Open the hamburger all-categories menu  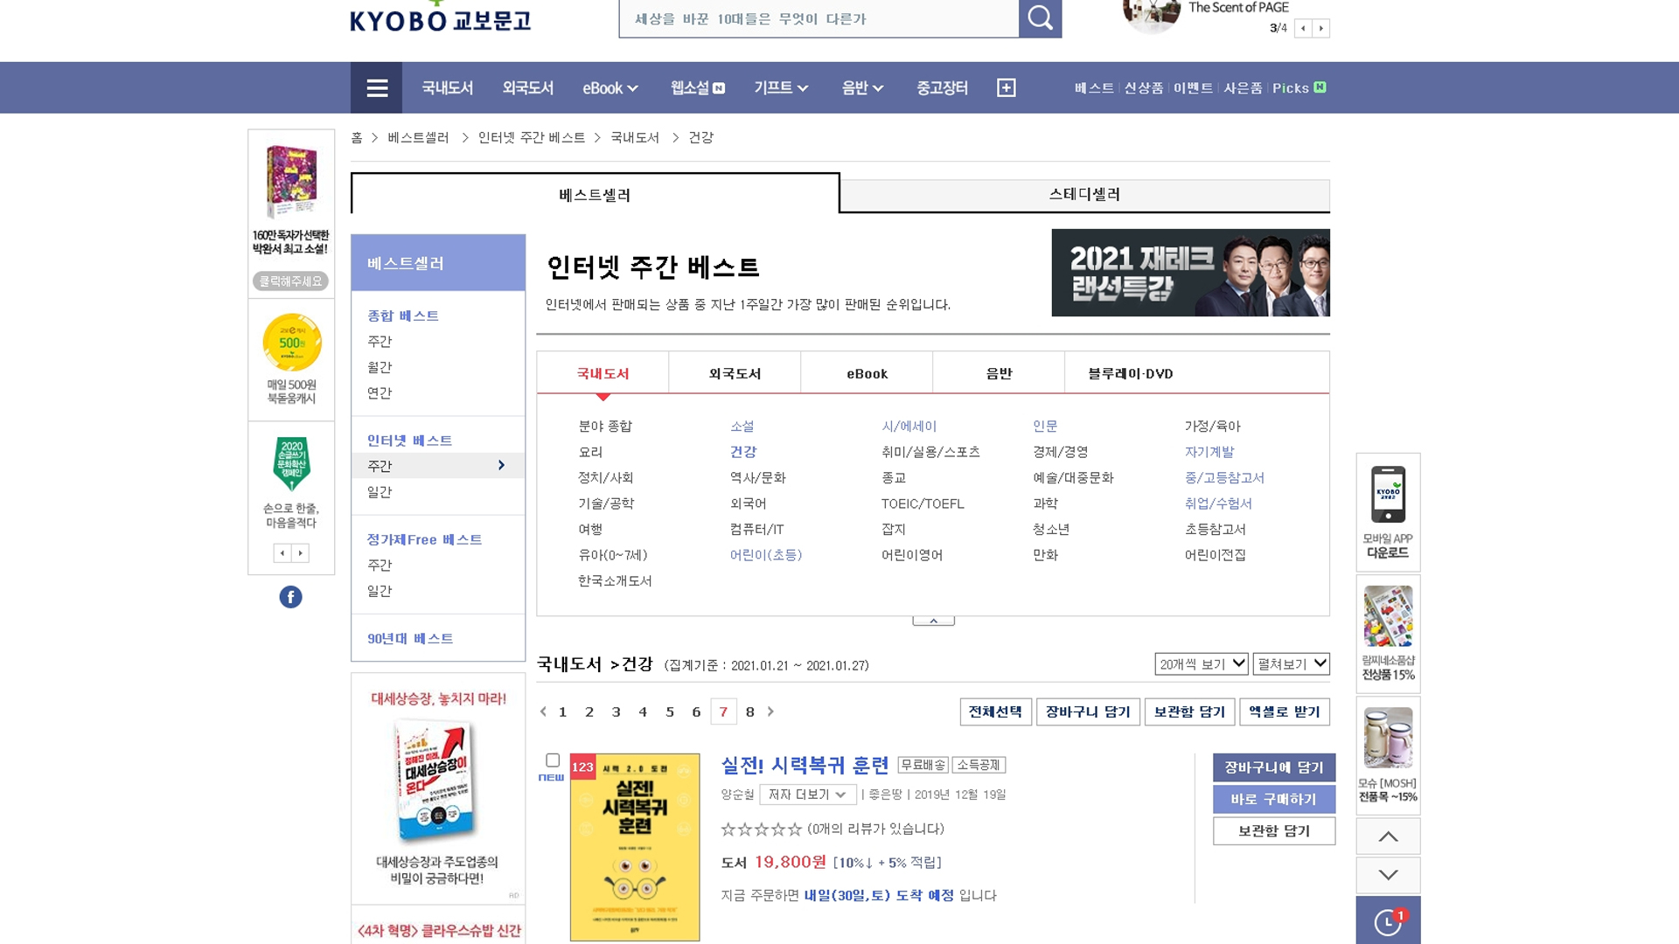pyautogui.click(x=377, y=87)
